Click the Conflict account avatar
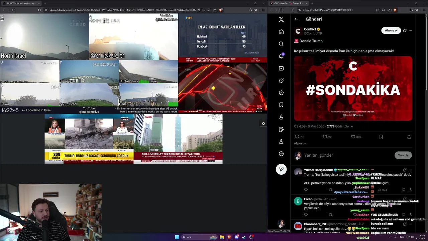This screenshot has width=428, height=241. pos(298,31)
